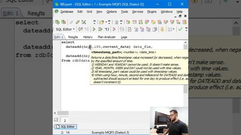
Task: Switch to the Plan Analyzer tab
Action: (107, 37)
